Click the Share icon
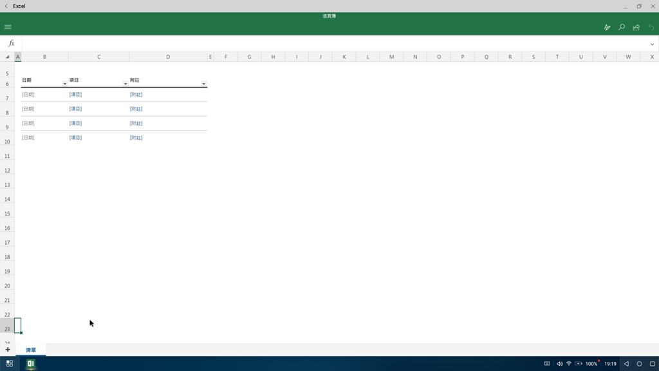The height and width of the screenshot is (371, 659). pos(636,27)
